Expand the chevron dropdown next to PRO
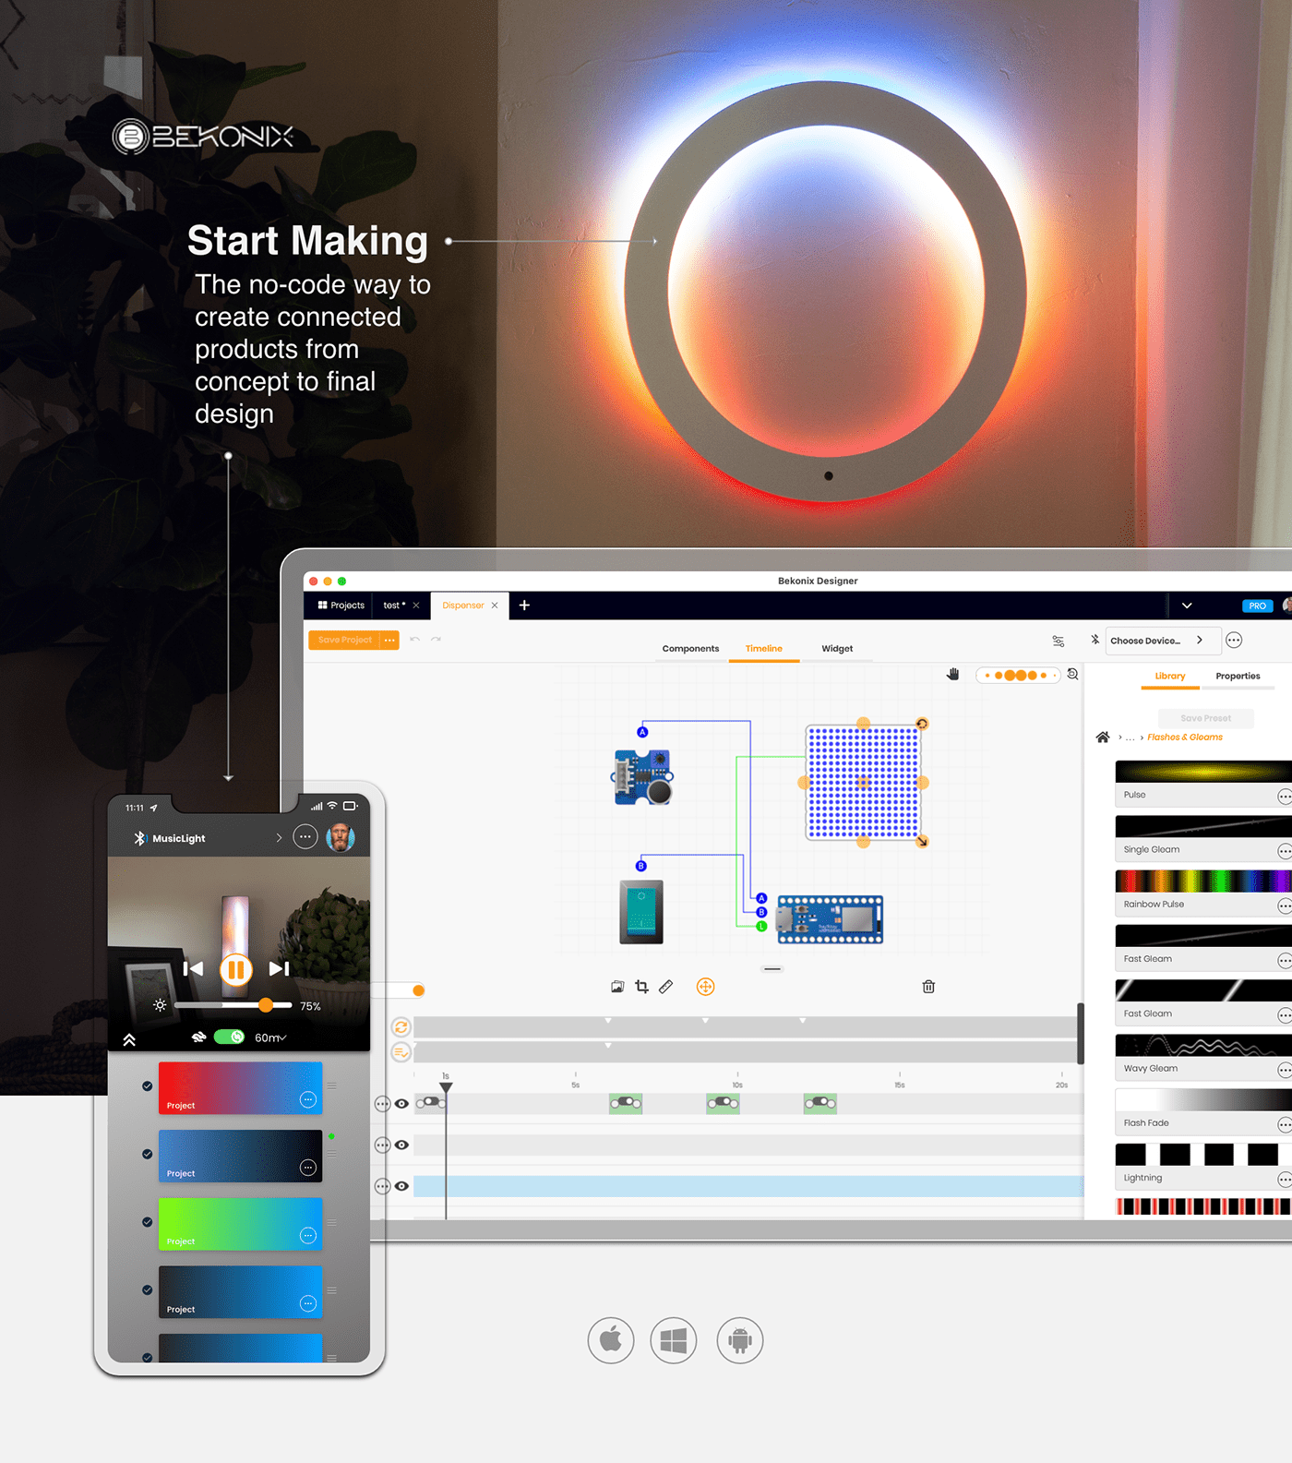Screen dimensions: 1292x1463 tap(1187, 606)
